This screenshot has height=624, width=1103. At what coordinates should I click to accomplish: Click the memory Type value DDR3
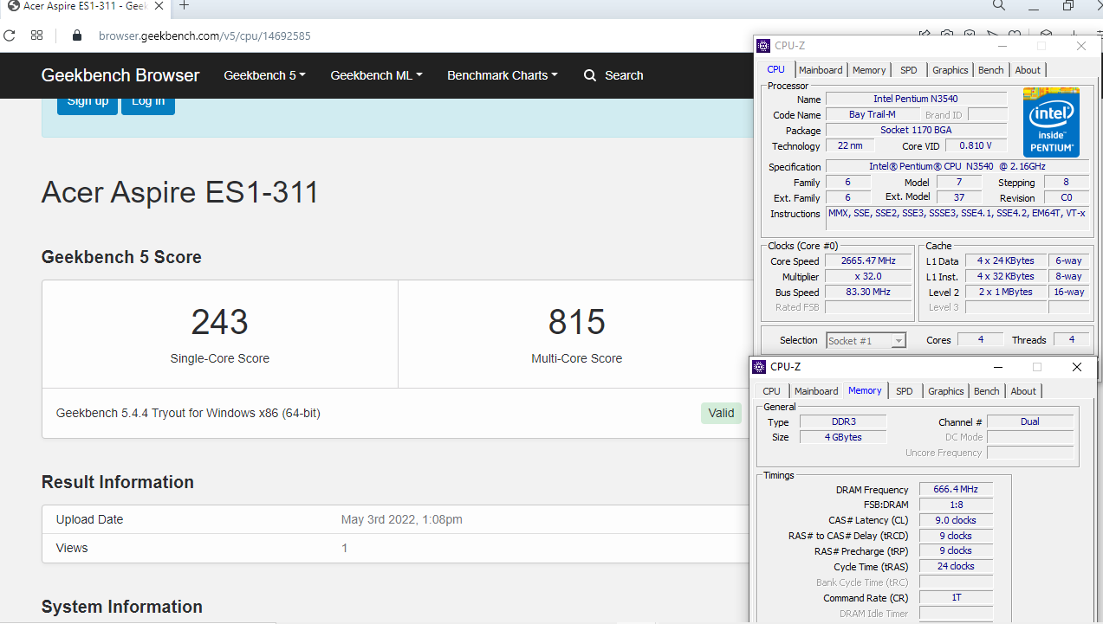tap(843, 421)
